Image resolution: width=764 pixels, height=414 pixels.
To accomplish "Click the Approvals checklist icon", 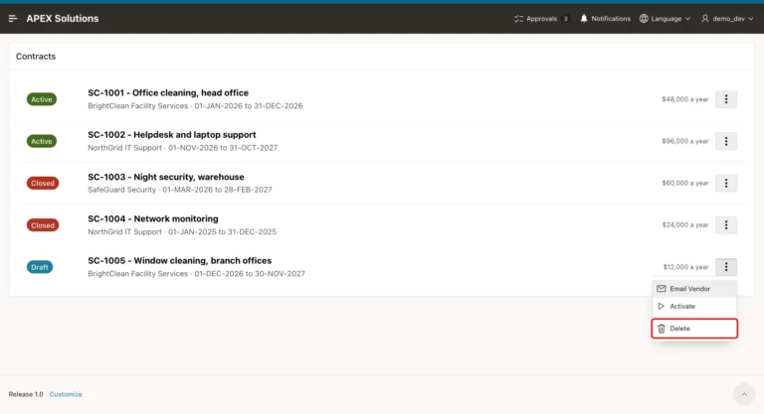I will pyautogui.click(x=518, y=19).
